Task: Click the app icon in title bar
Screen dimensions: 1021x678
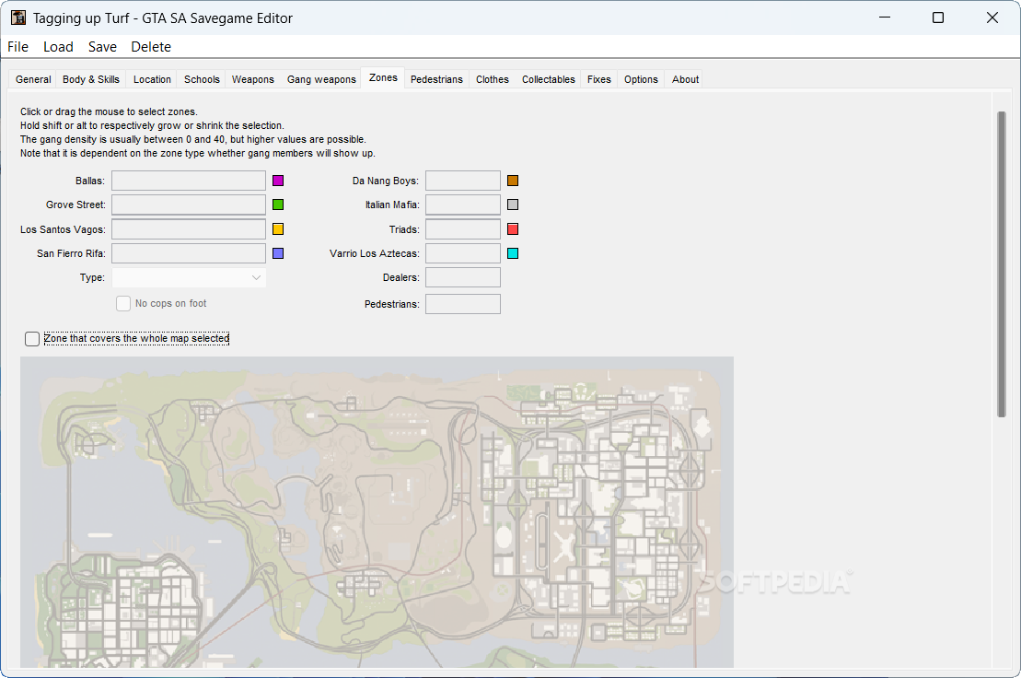Action: (18, 18)
